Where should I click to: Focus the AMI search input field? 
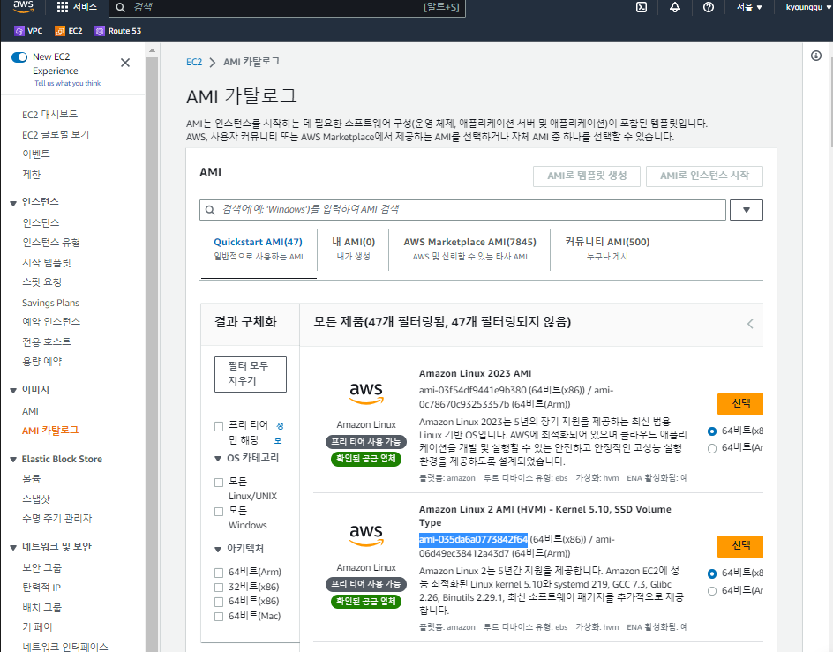click(462, 210)
